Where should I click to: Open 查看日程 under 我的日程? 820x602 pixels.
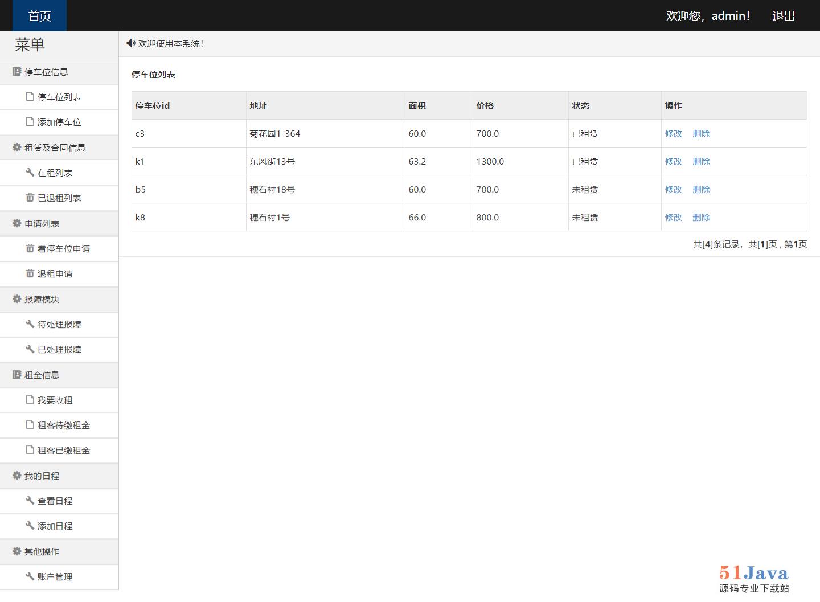pyautogui.click(x=55, y=501)
